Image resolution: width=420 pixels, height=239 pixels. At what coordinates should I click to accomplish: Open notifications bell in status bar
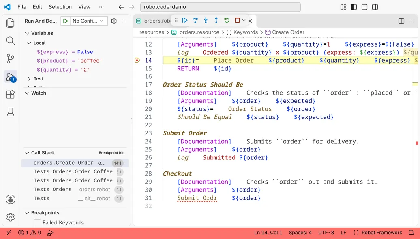[411, 233]
